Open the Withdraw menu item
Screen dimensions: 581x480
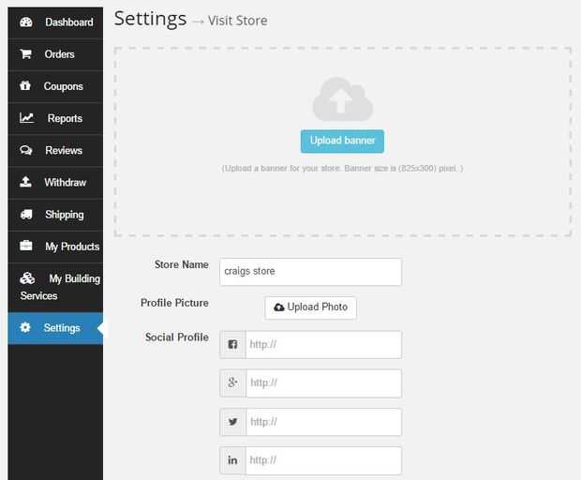(x=65, y=183)
